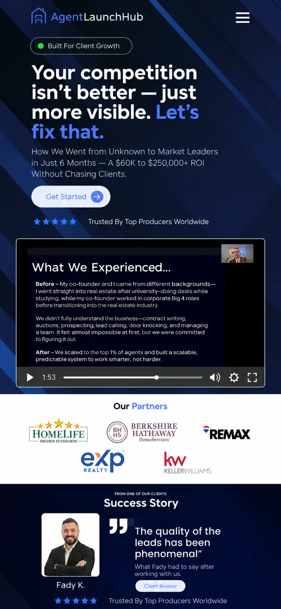The height and width of the screenshot is (609, 281).
Task: Click the Berkshire Hathaway HomeServices logo
Action: point(142,432)
